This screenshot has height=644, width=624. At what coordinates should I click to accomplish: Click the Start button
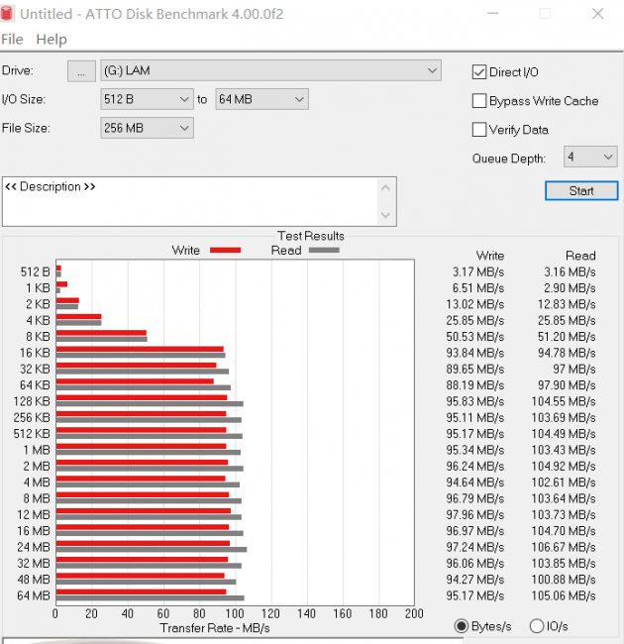coord(581,191)
